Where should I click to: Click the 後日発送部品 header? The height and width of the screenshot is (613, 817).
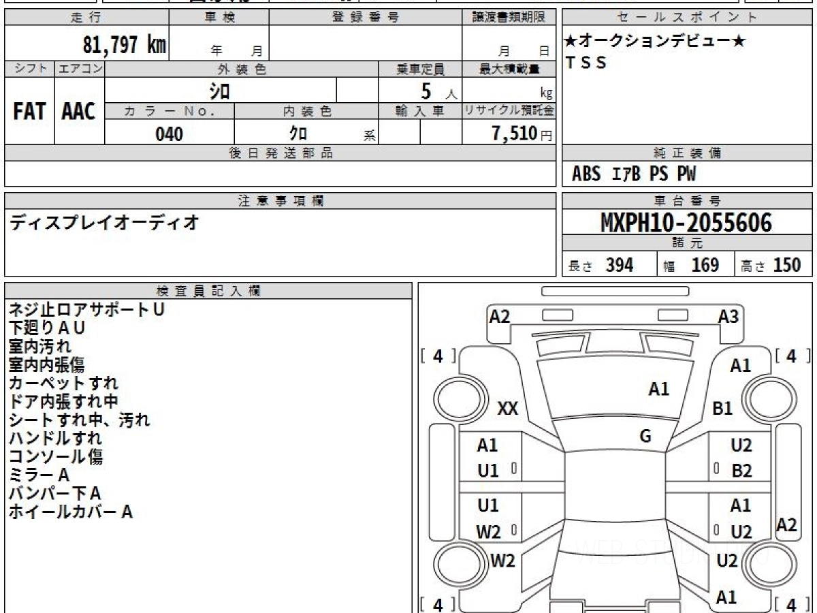coord(281,153)
